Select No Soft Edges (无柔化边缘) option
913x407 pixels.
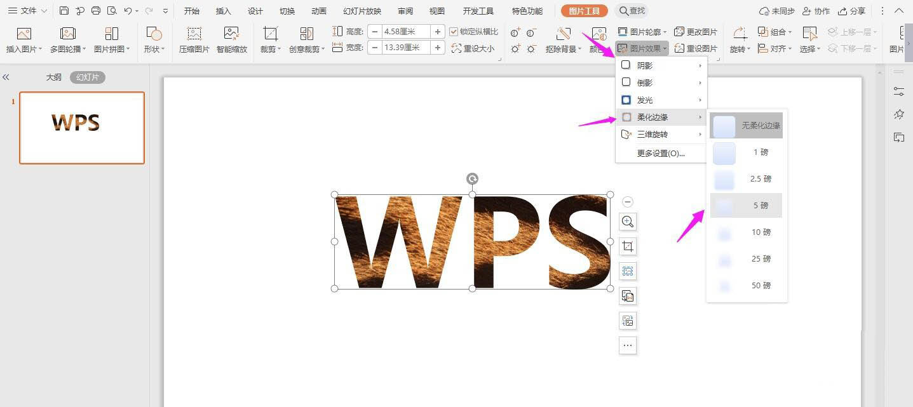pyautogui.click(x=746, y=126)
